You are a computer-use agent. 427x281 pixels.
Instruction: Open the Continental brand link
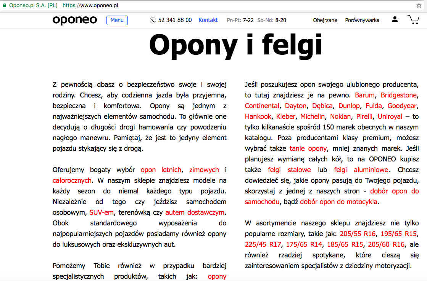click(x=262, y=106)
